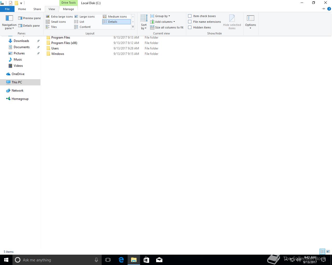The height and width of the screenshot is (265, 332).
Task: Switch to details view via status bar icon
Action: pos(322,252)
